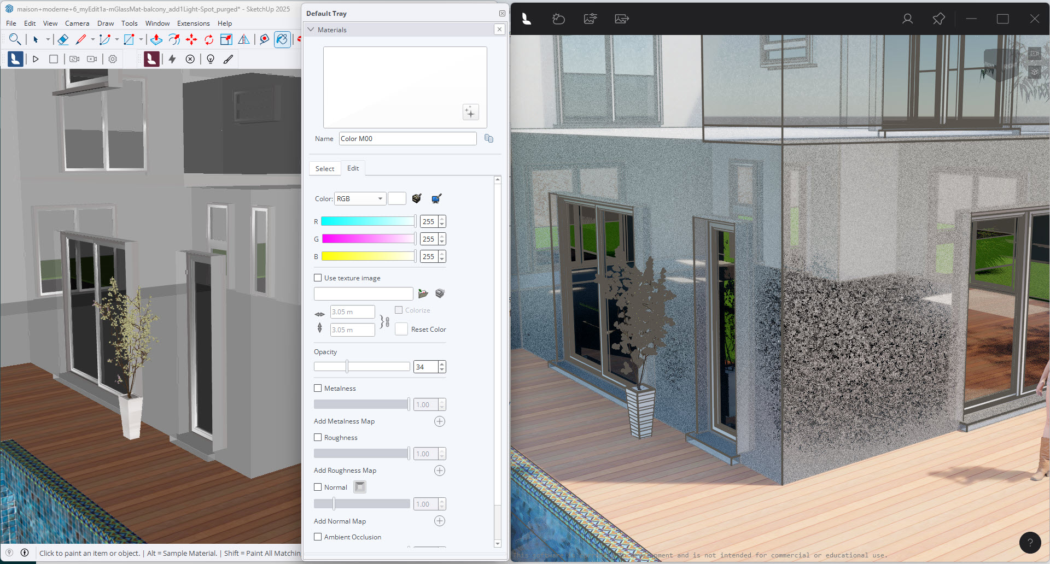
Task: Select the Eraser tool
Action: (x=63, y=39)
